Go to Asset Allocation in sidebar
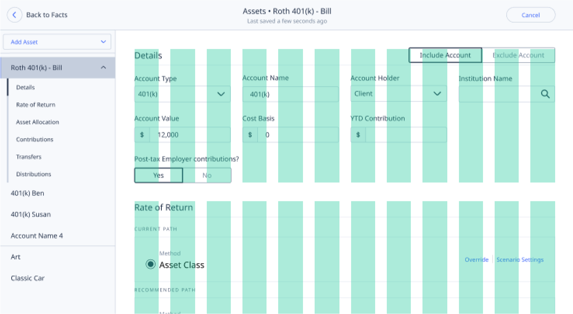 [38, 122]
